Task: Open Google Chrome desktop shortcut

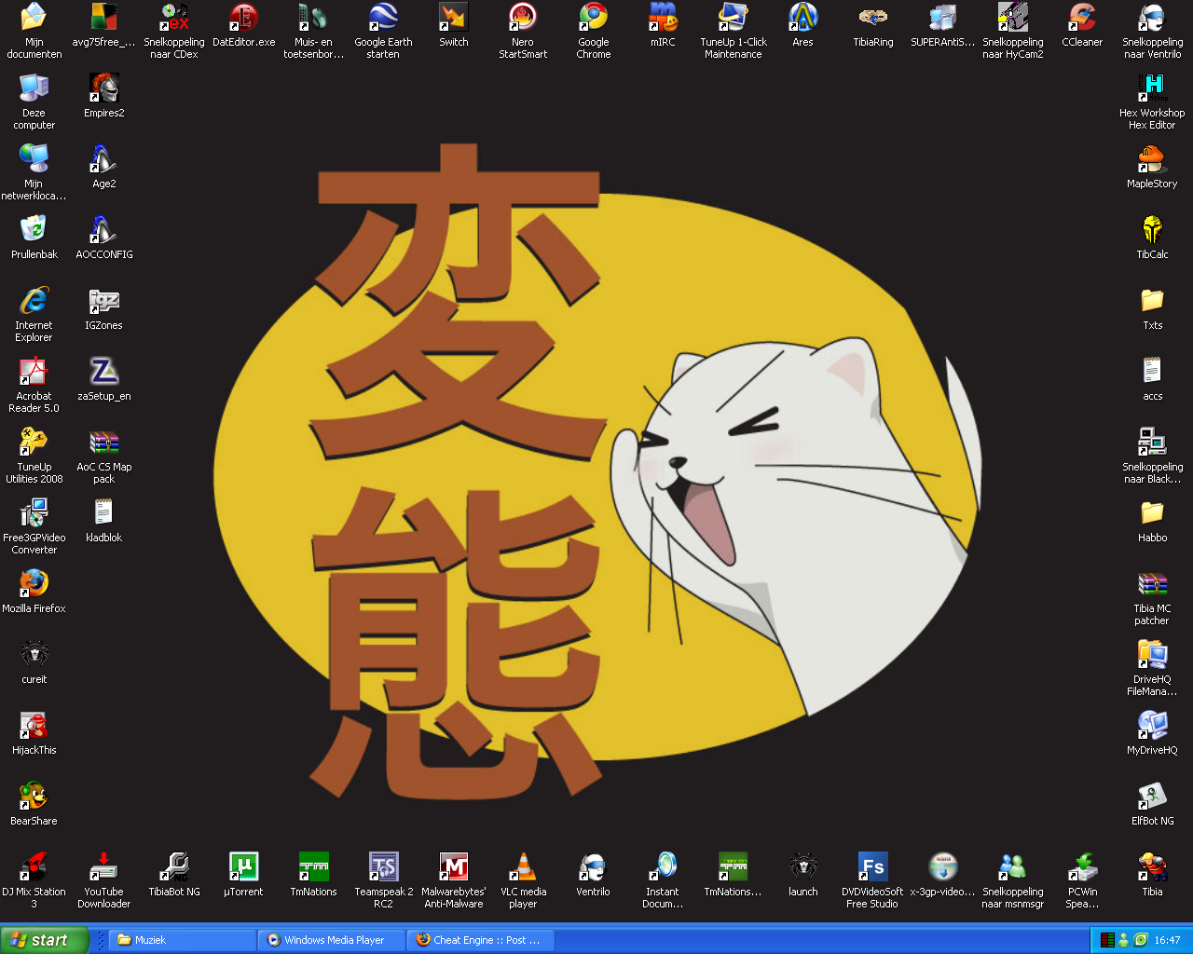Action: pos(593,17)
